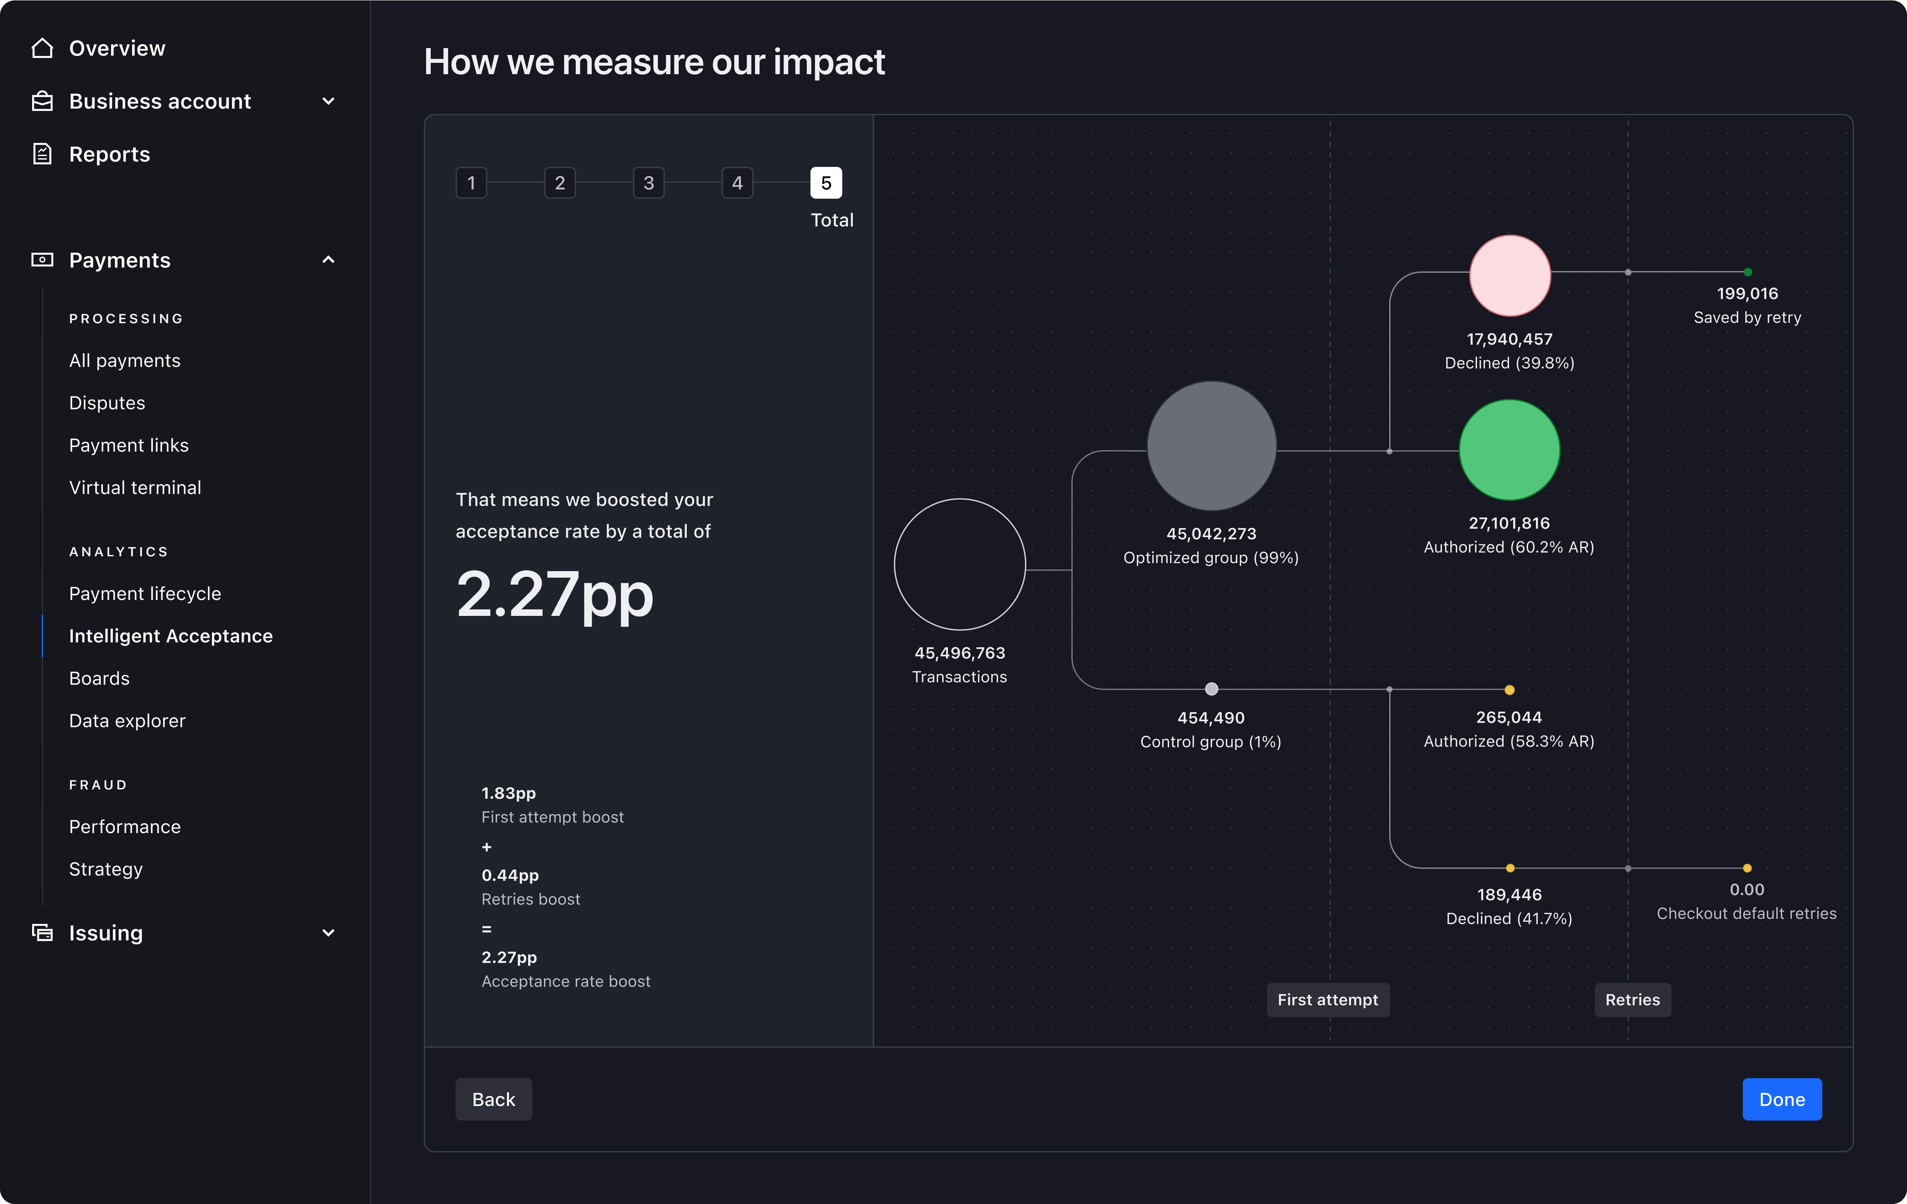This screenshot has height=1204, width=1907.
Task: Click the '27,101,816' authorized value
Action: click(1509, 523)
